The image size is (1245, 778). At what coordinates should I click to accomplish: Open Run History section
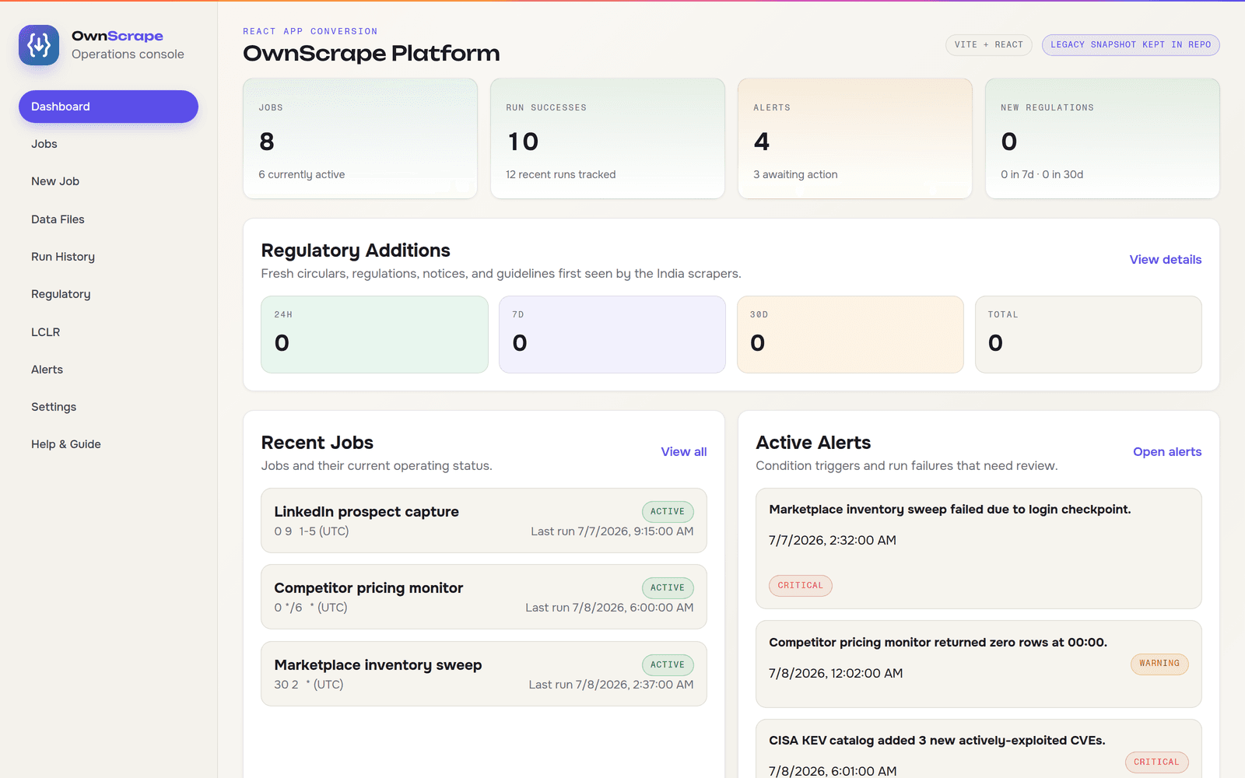pyautogui.click(x=108, y=257)
